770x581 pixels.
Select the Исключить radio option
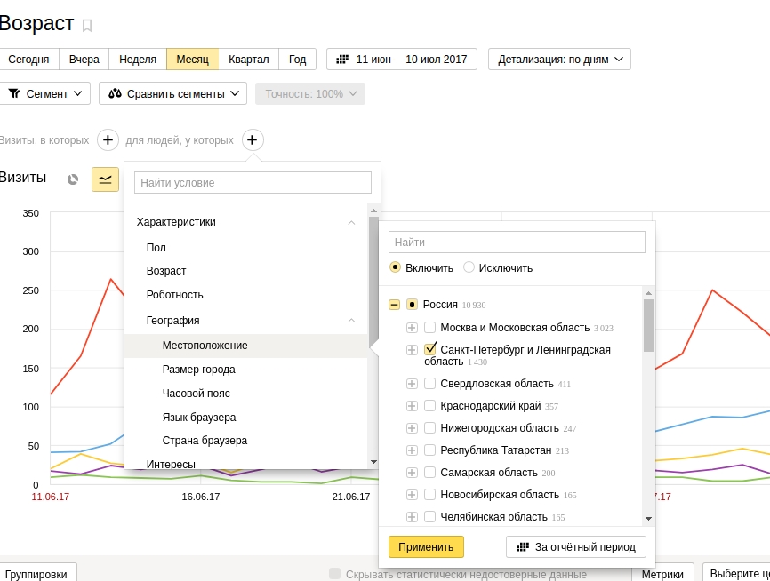pos(469,267)
